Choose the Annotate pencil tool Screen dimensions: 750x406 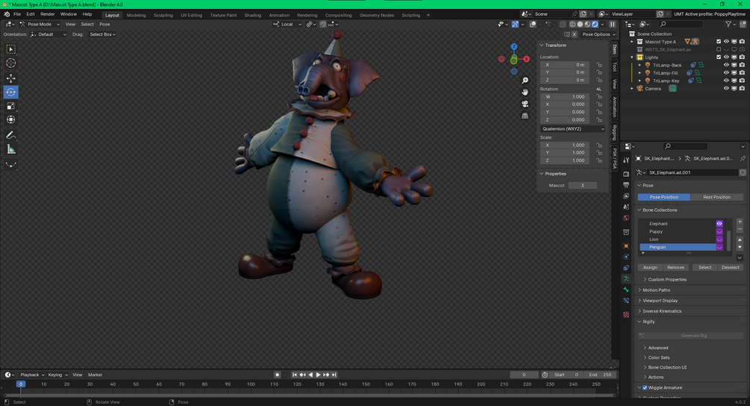pos(11,135)
